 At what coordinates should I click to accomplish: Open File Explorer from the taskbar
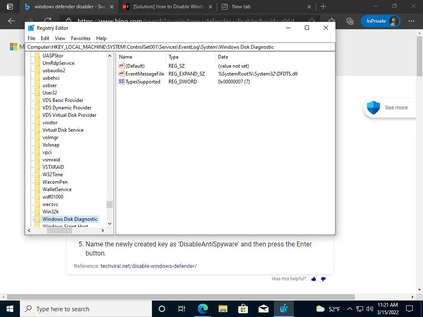click(223, 309)
